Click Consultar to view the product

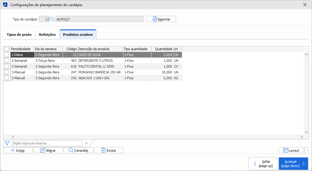pyautogui.click(x=78, y=151)
